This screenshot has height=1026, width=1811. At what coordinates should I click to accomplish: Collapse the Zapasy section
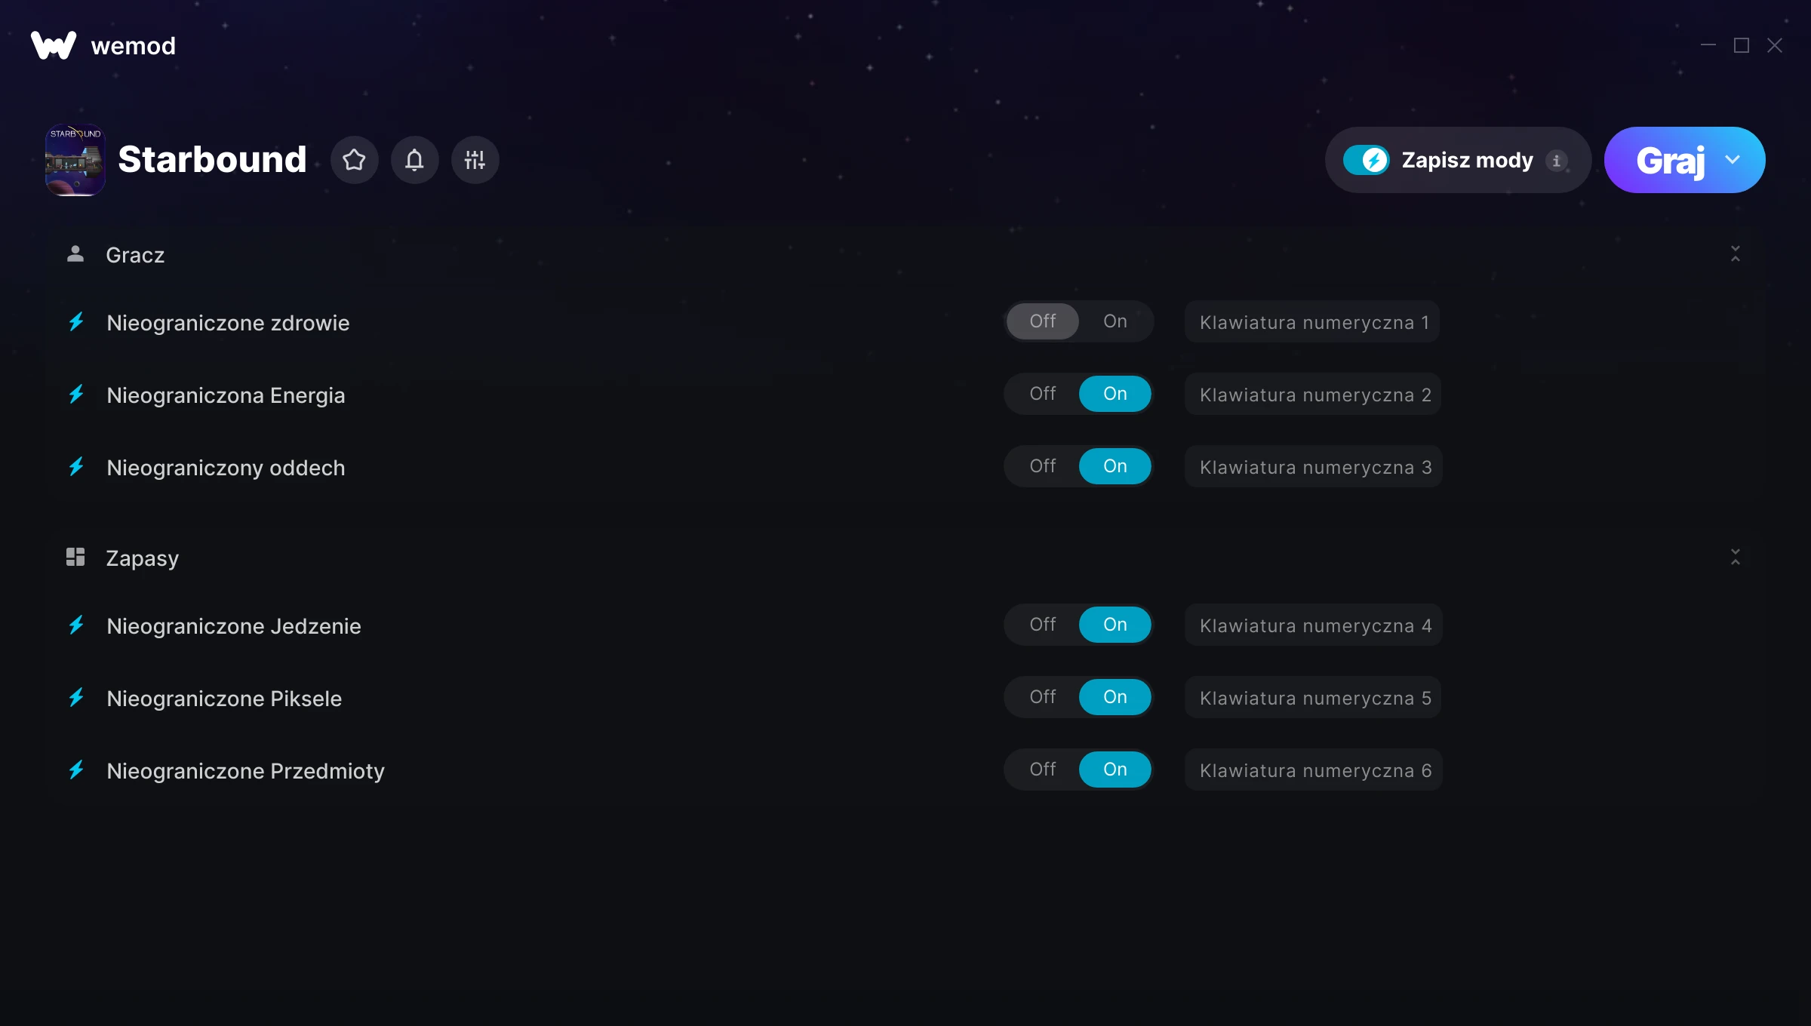coord(1735,558)
